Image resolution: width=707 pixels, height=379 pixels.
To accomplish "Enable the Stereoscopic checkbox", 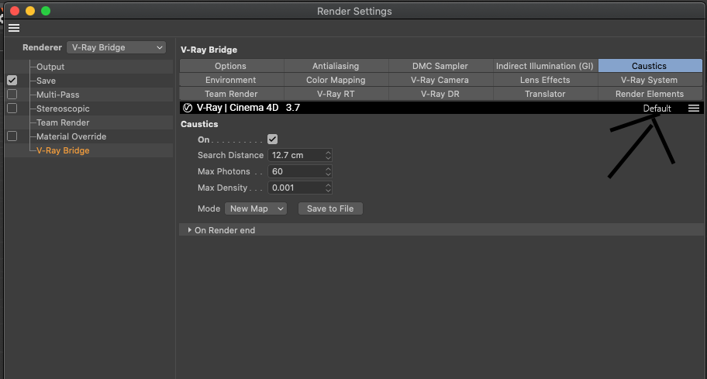I will click(x=12, y=109).
